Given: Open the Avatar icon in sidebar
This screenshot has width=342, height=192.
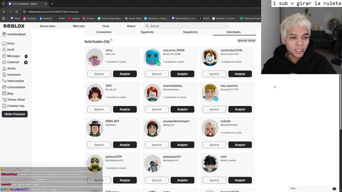Looking at the screenshot, I should coord(4,68).
